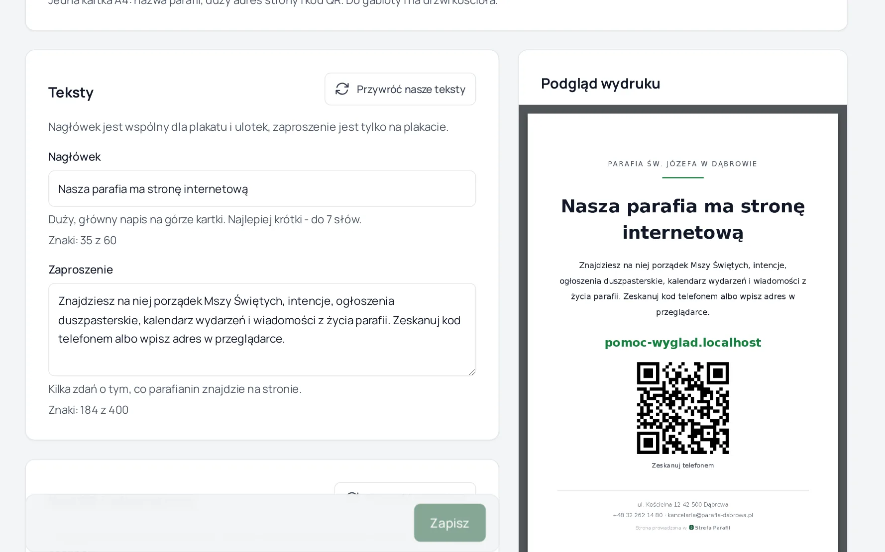
Task: Click the Podgląd wydruku heading
Action: coord(600,84)
